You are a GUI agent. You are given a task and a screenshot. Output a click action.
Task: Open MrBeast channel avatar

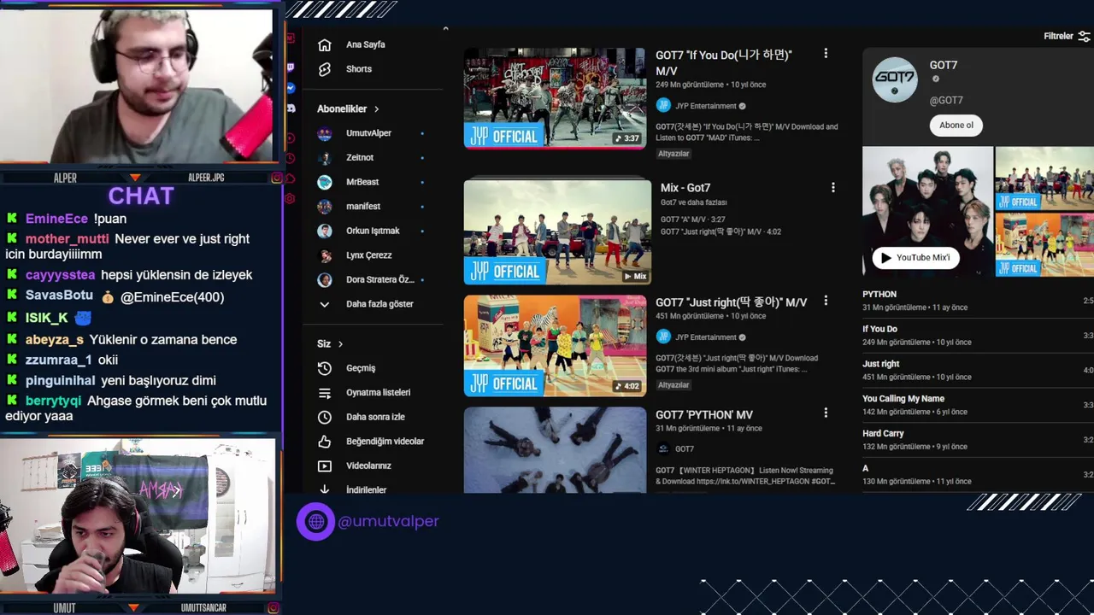[325, 182]
